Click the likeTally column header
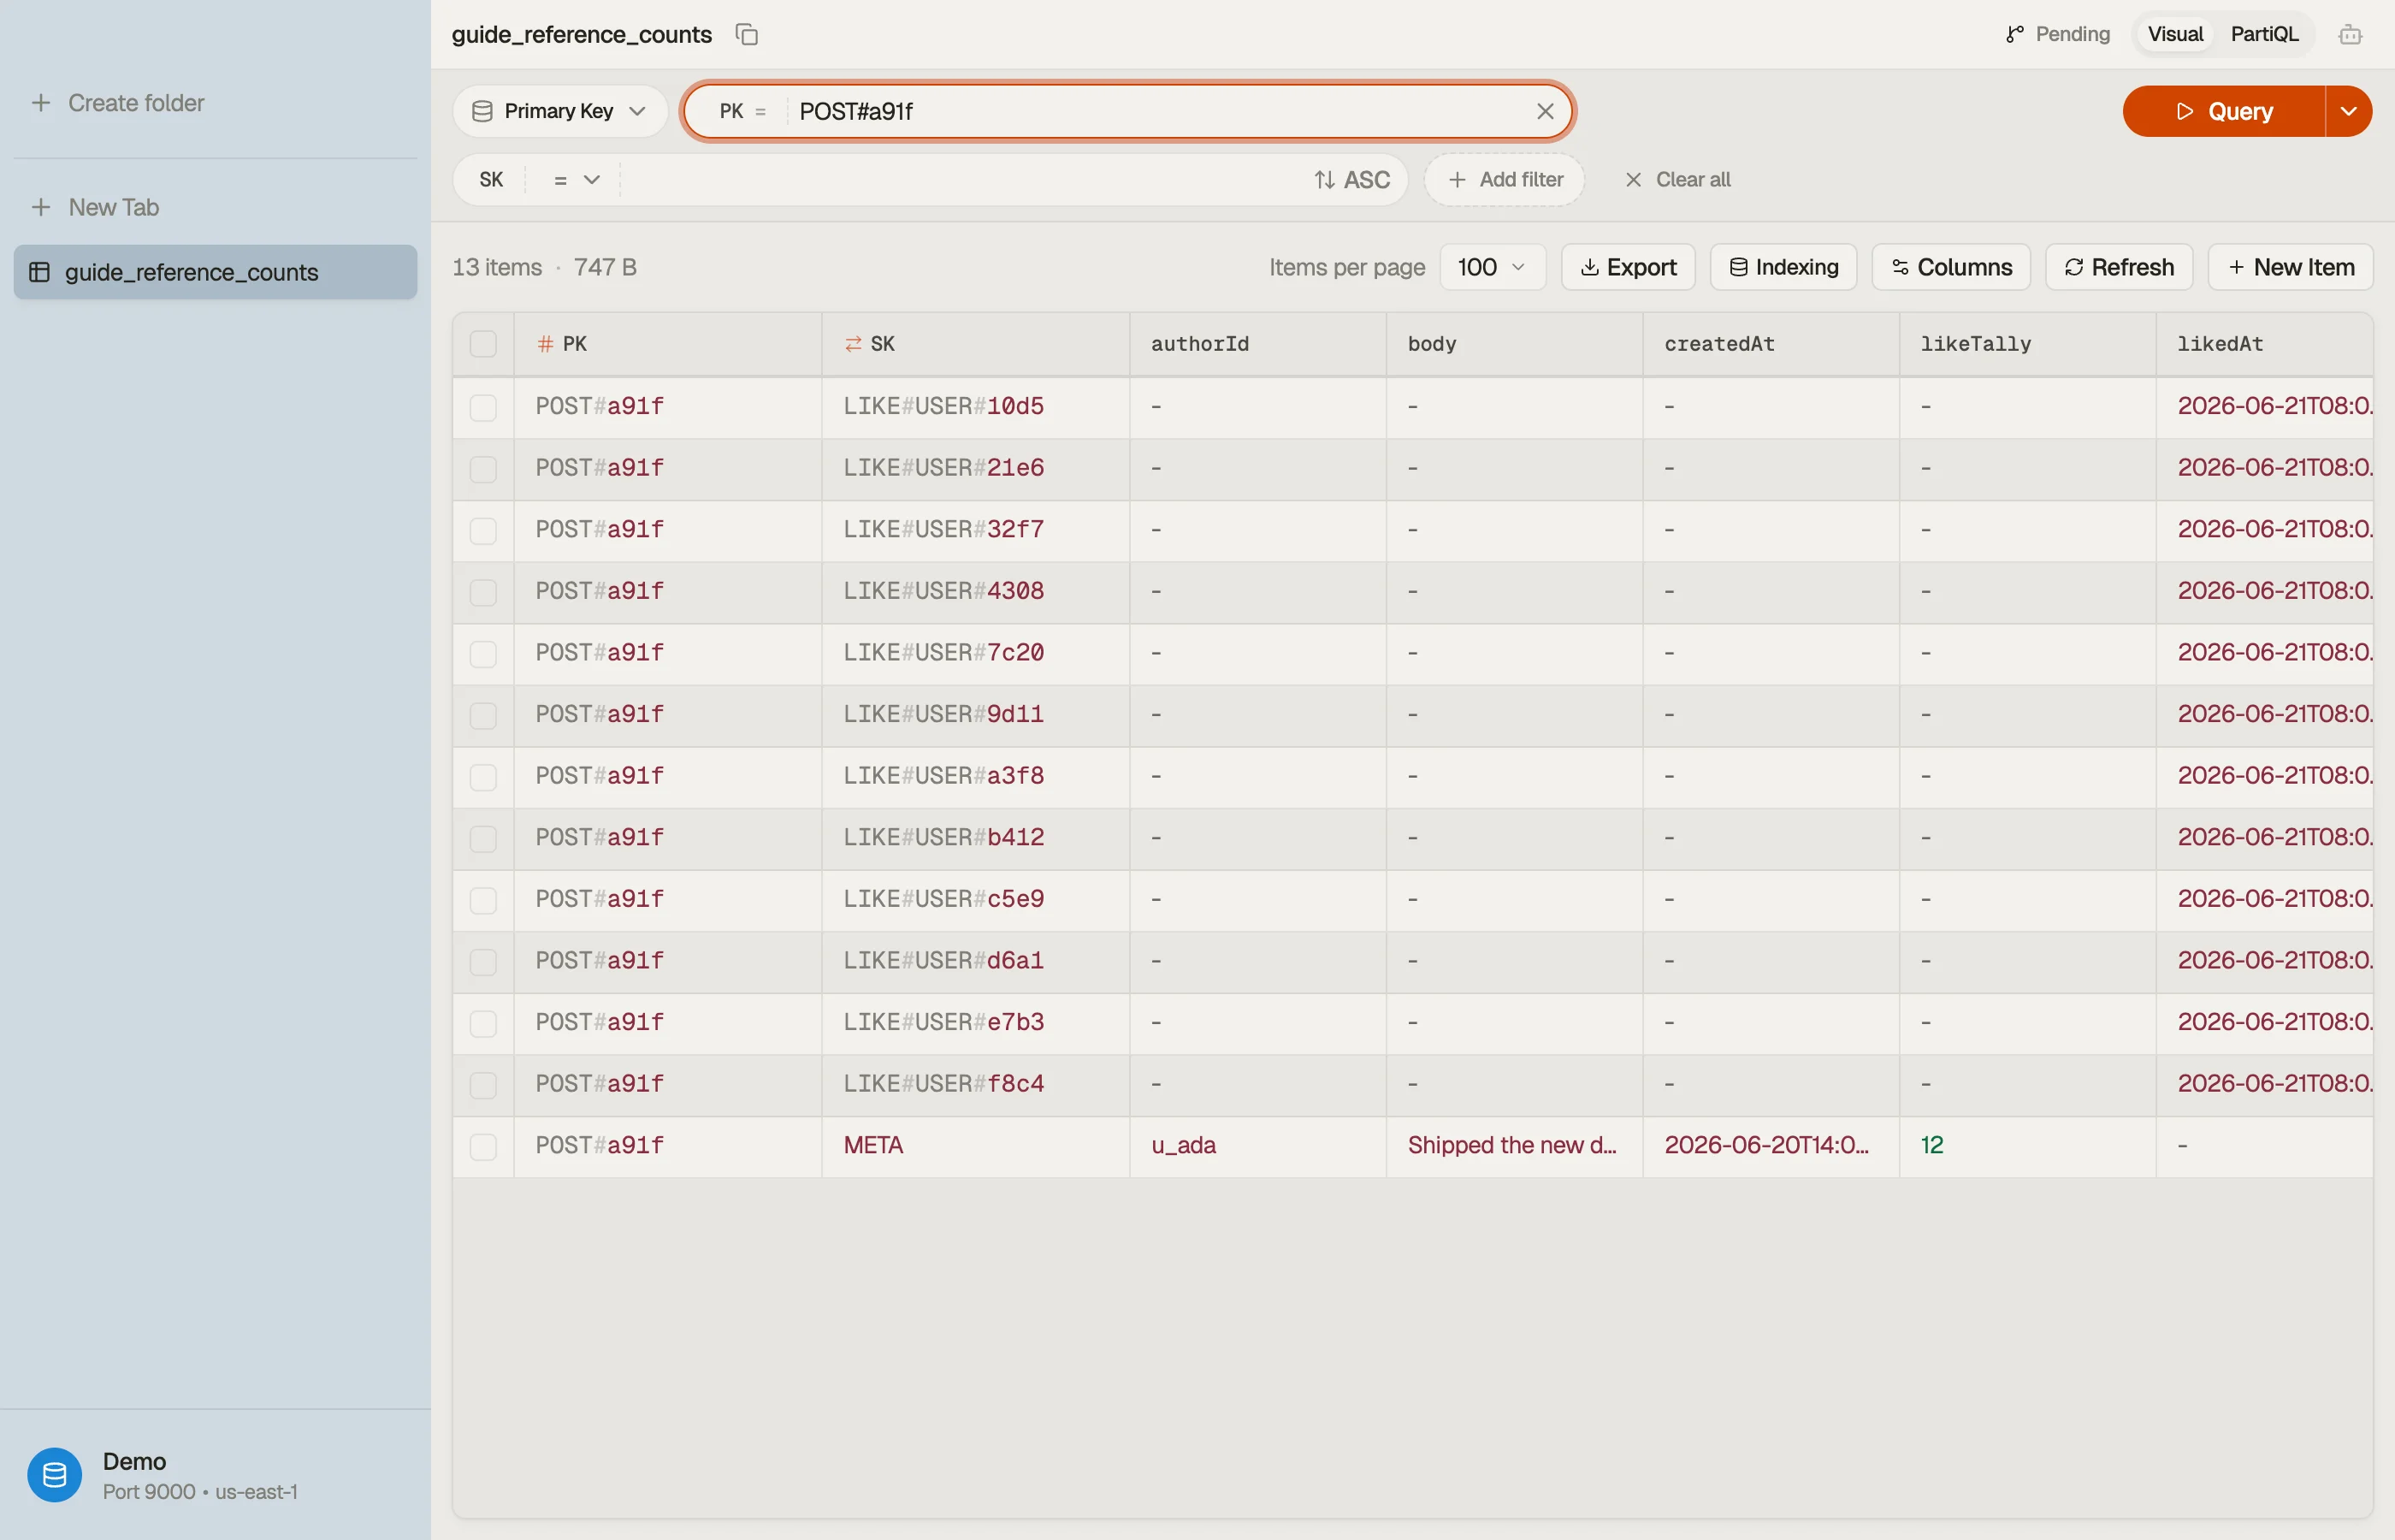The image size is (2395, 1540). click(2027, 344)
